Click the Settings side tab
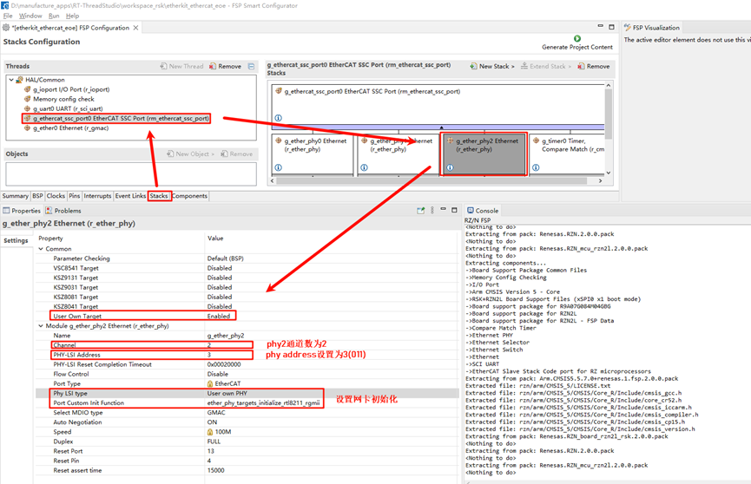 click(x=16, y=240)
